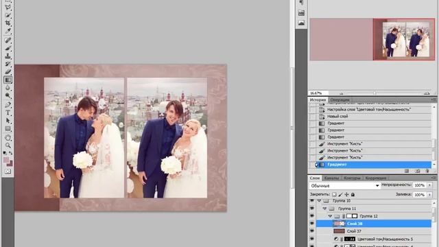Create new snapshot from History panel
The width and height of the screenshot is (439, 247).
[x=418, y=171]
